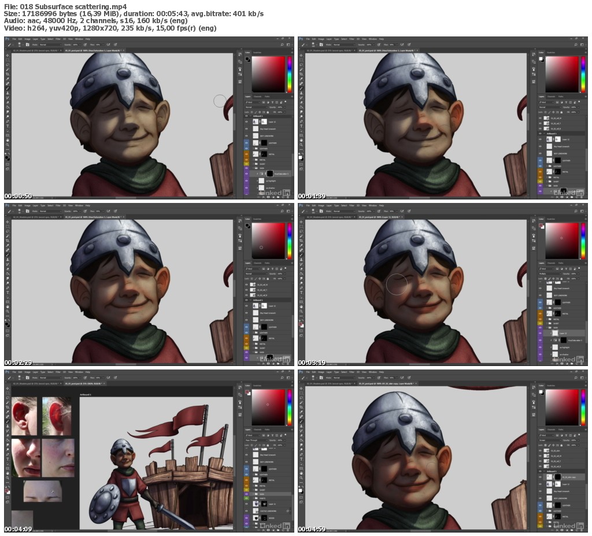
Task: Select the Healing Brush tool in the 00:03:19 frame
Action: 301,250
